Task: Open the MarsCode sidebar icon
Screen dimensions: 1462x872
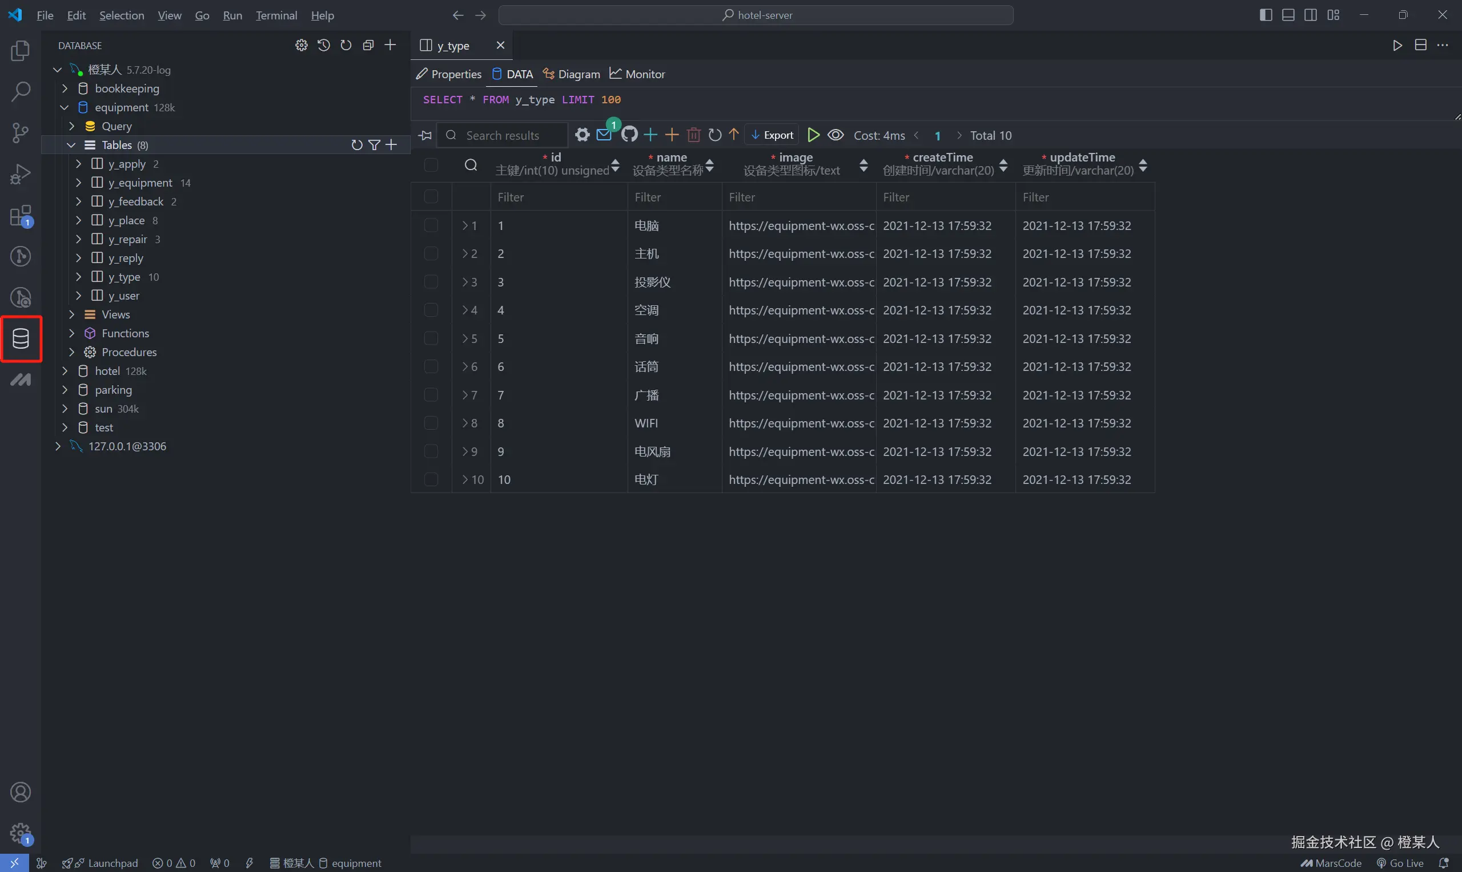Action: tap(21, 380)
